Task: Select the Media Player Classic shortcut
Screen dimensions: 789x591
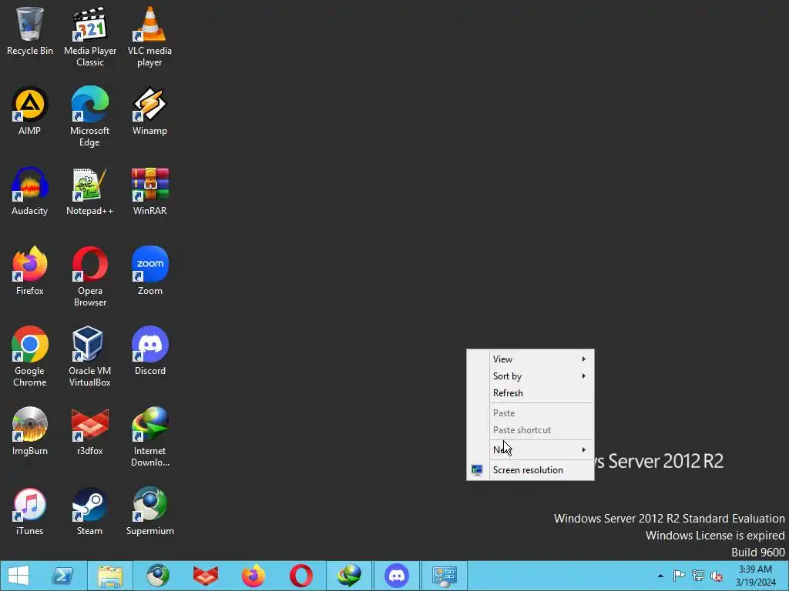Action: pyautogui.click(x=90, y=37)
